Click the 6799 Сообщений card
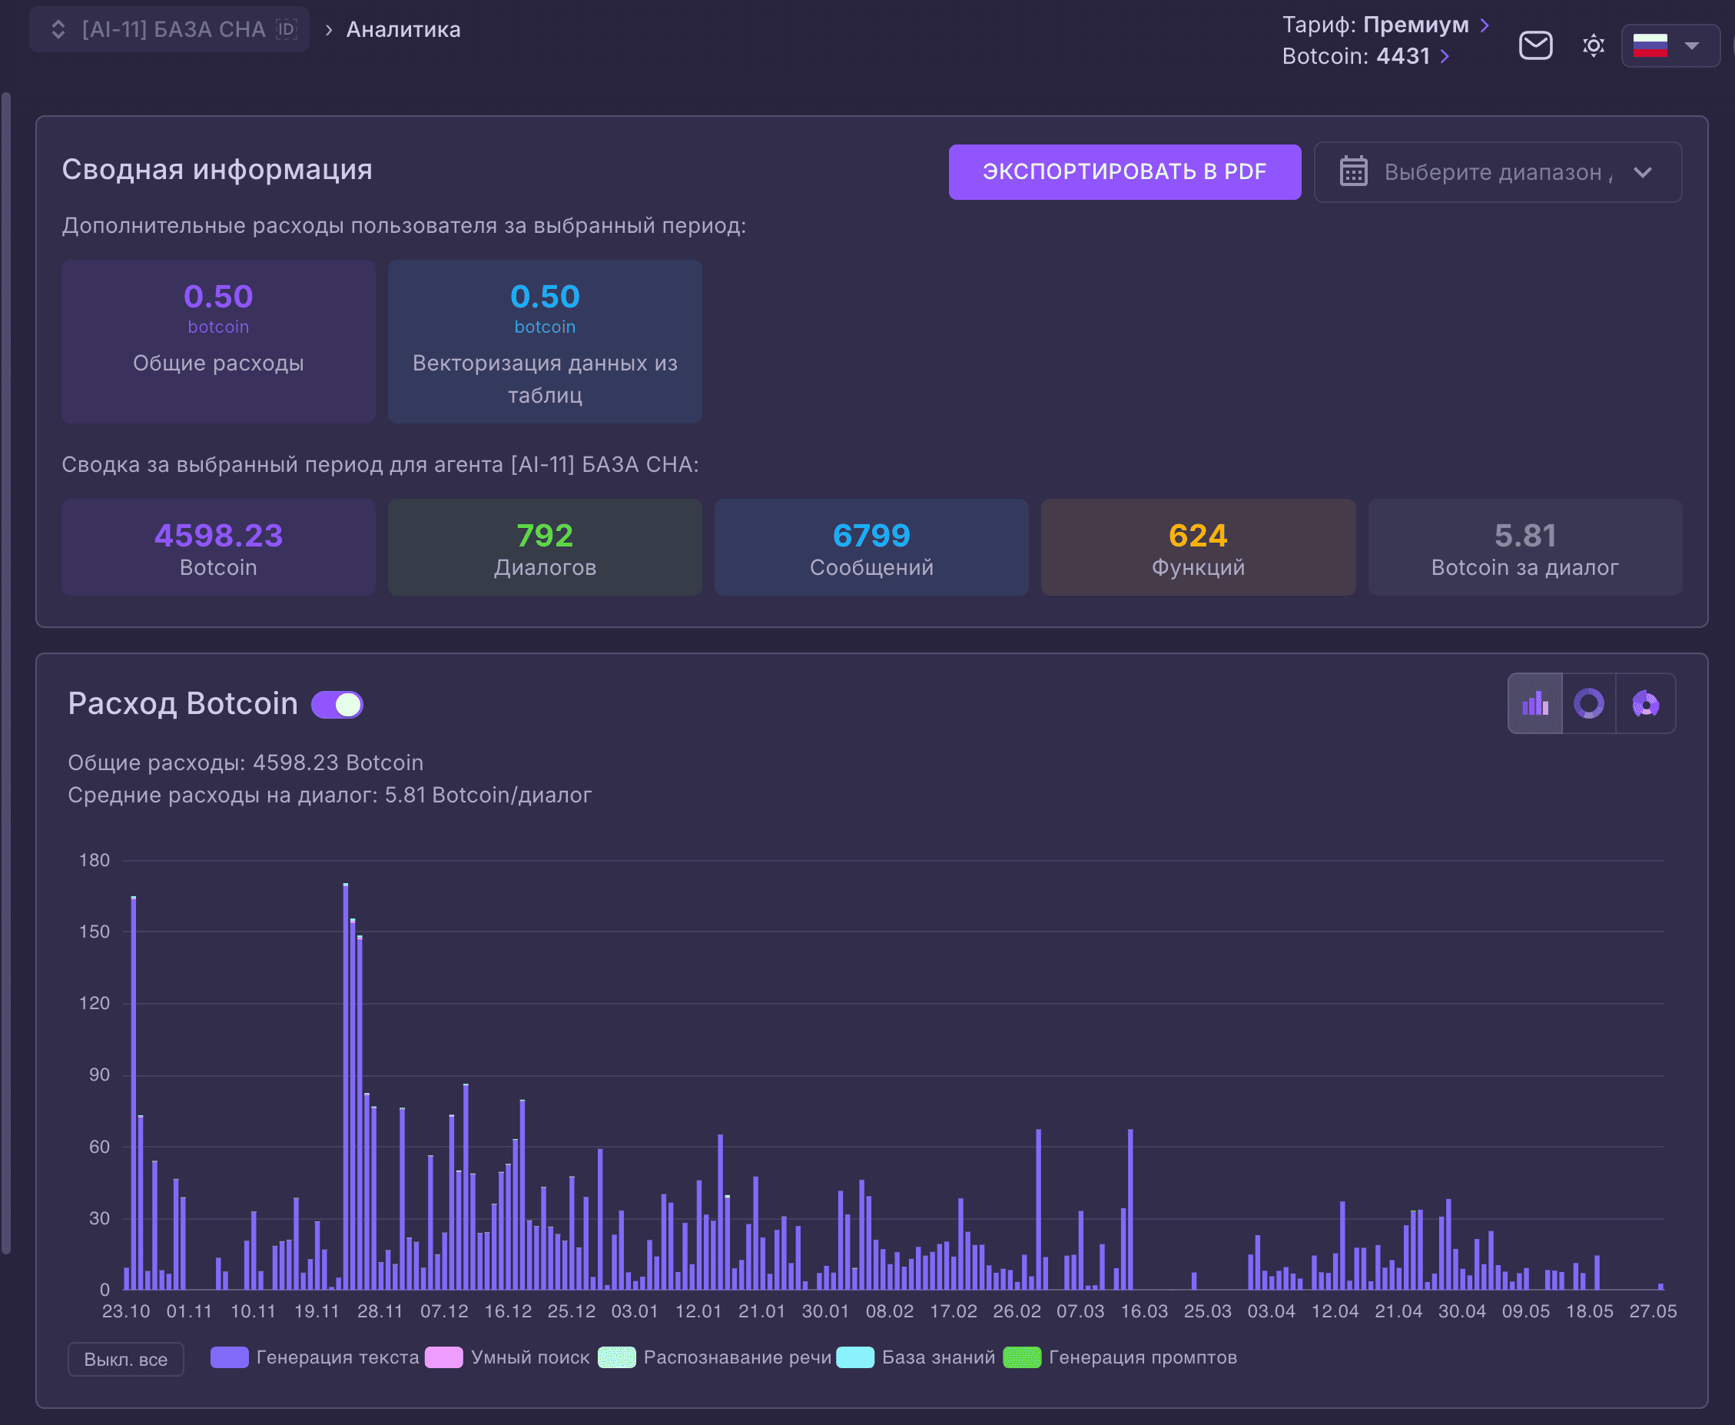The height and width of the screenshot is (1425, 1735). pos(871,547)
